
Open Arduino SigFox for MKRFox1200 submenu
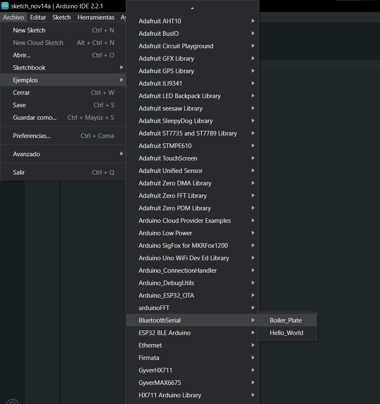click(192, 246)
